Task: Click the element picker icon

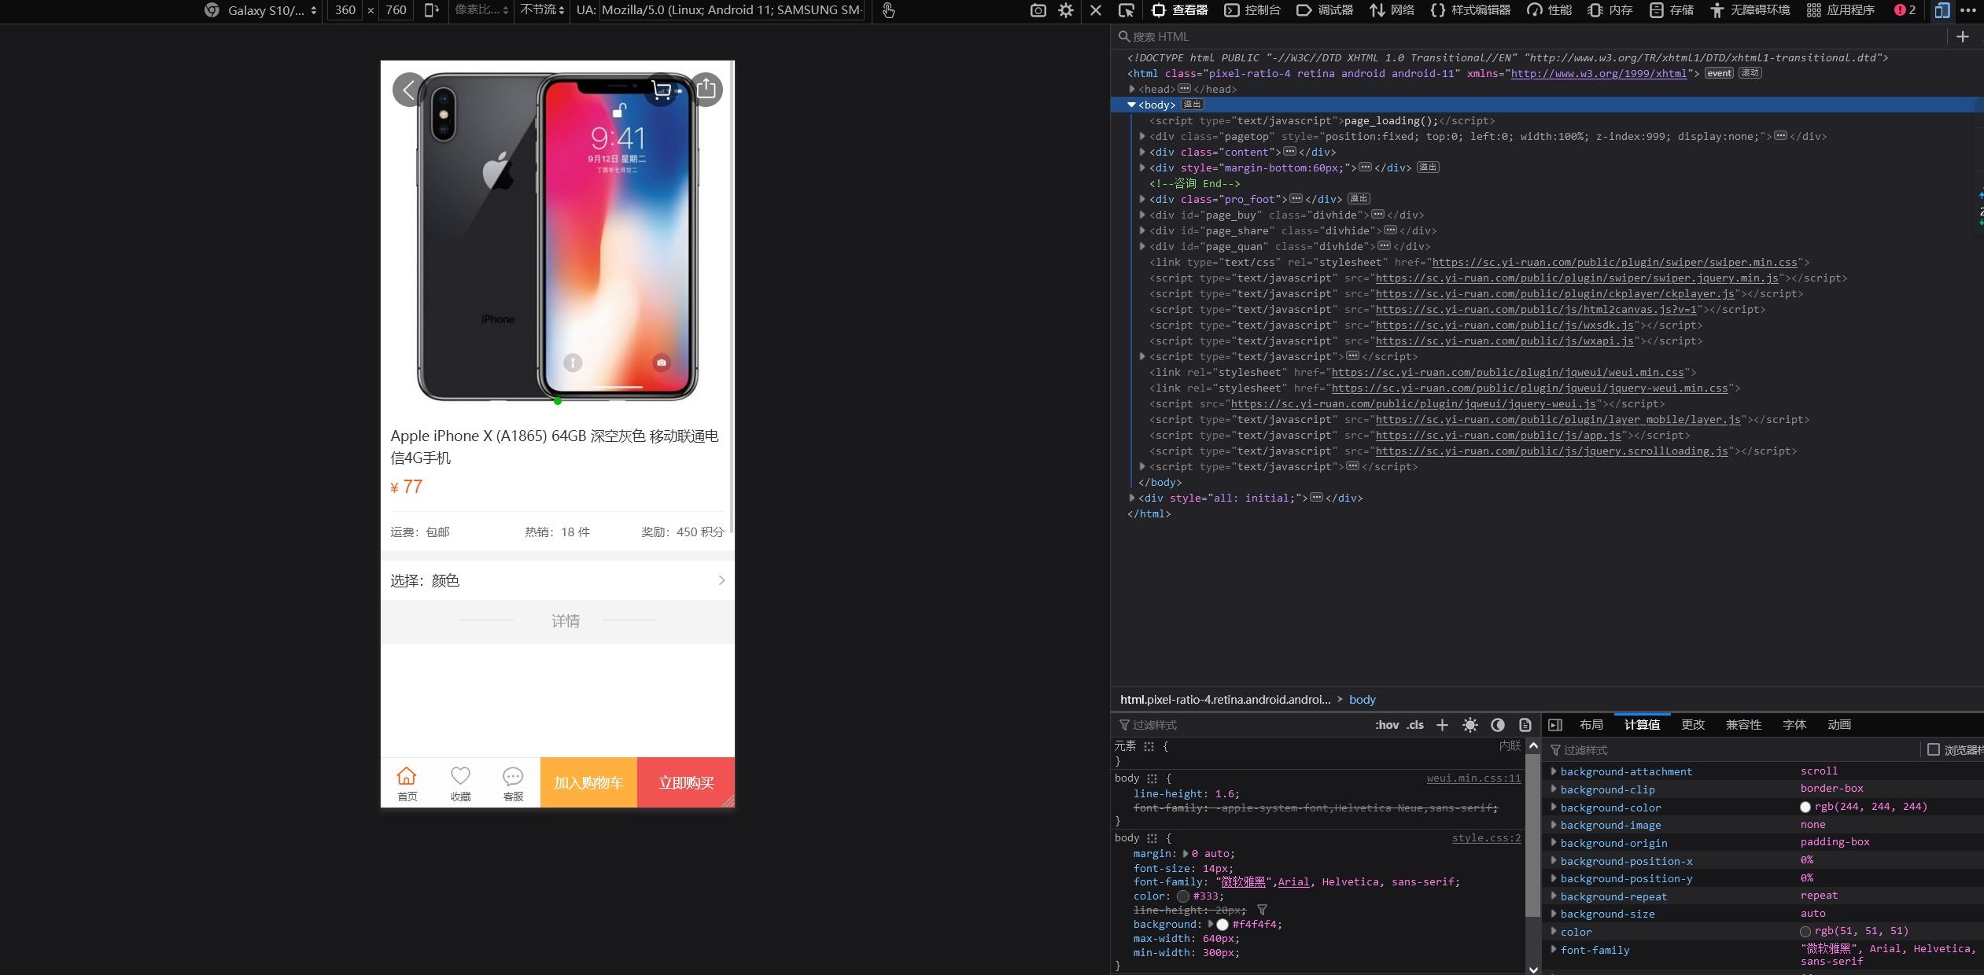Action: click(x=1126, y=10)
